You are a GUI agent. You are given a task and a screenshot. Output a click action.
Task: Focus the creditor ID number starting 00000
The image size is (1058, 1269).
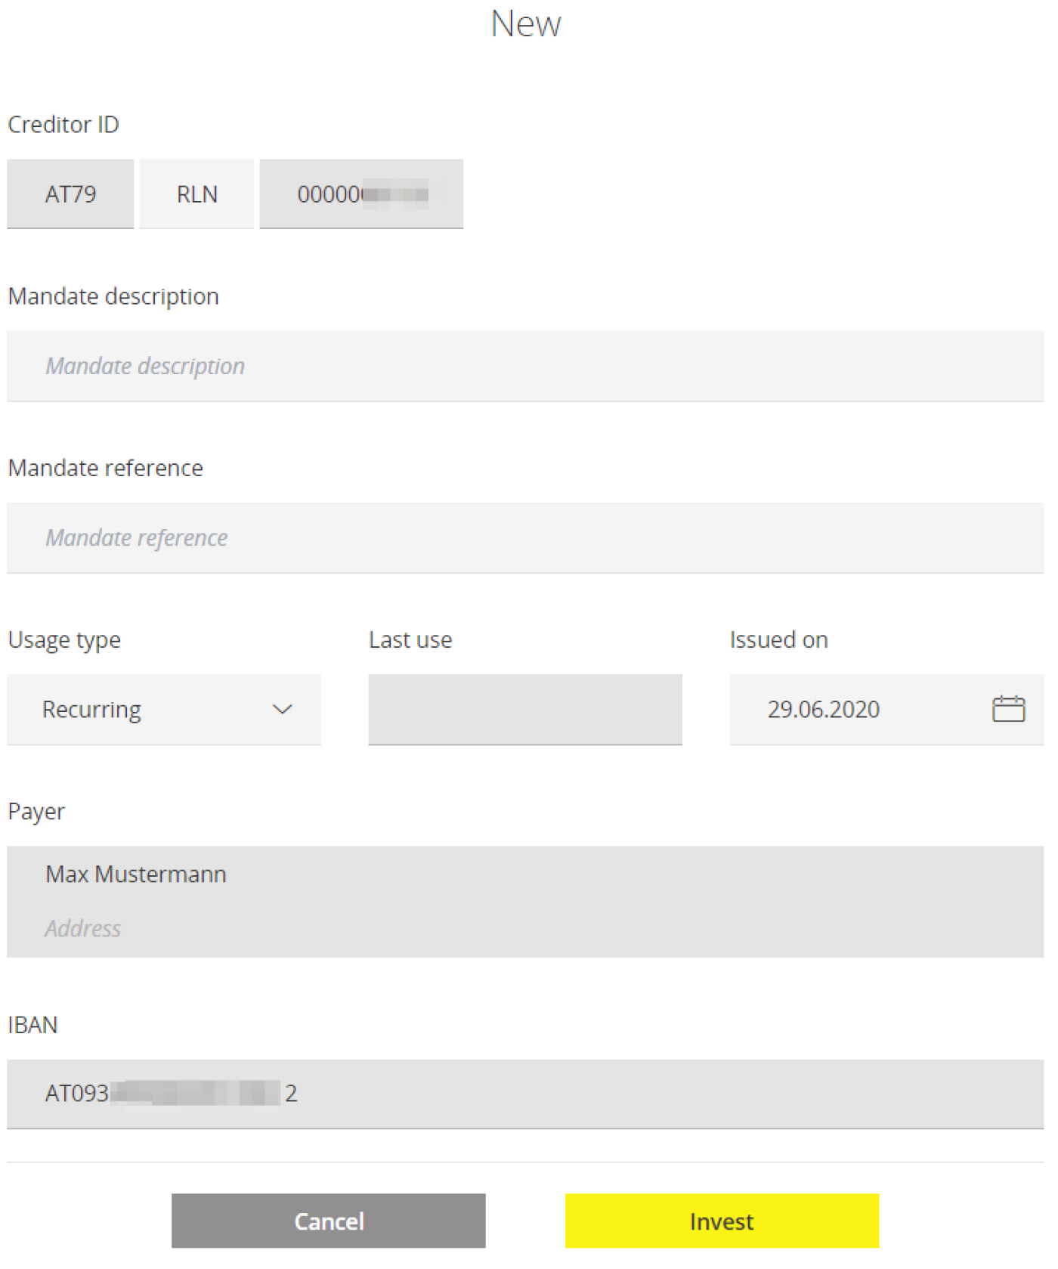[x=361, y=194]
